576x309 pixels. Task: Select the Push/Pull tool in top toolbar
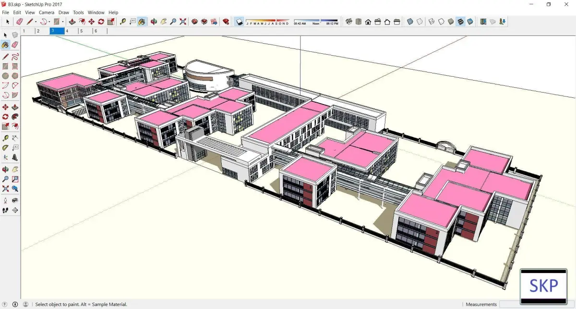[x=72, y=22]
